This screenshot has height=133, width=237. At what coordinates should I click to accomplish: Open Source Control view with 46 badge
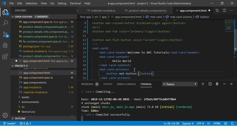pos(6,34)
